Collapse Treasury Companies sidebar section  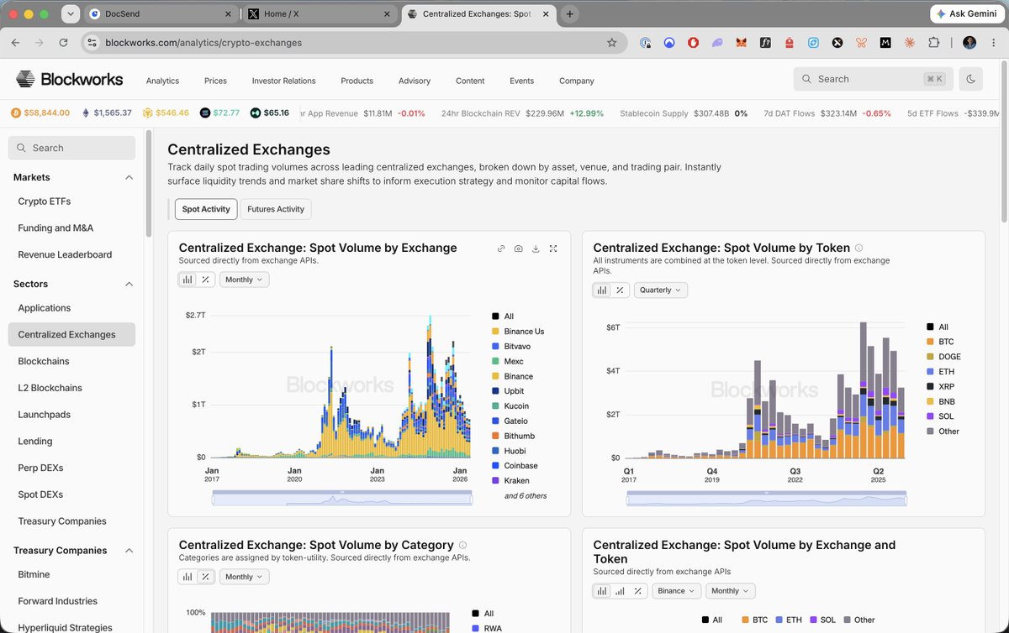click(129, 551)
